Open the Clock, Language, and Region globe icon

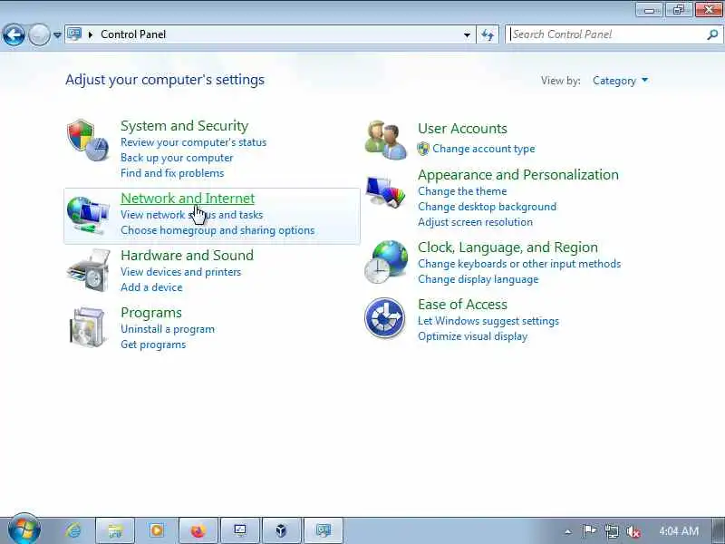coord(386,262)
